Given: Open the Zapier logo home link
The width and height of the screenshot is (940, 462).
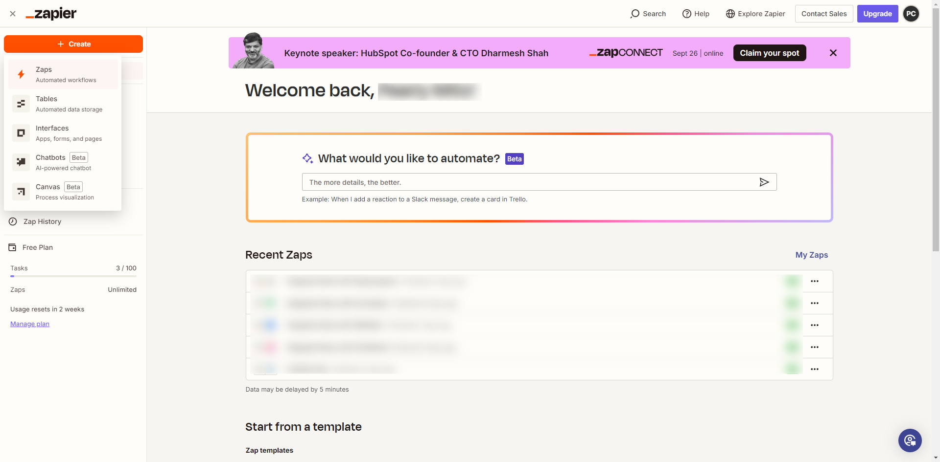Looking at the screenshot, I should pos(51,14).
